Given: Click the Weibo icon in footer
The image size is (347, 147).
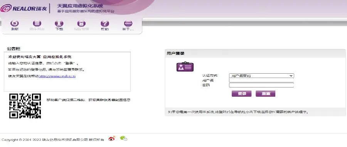Looking at the screenshot, I should pos(111,139).
